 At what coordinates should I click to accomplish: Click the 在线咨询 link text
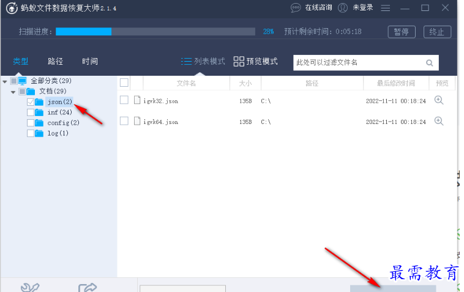click(x=319, y=8)
